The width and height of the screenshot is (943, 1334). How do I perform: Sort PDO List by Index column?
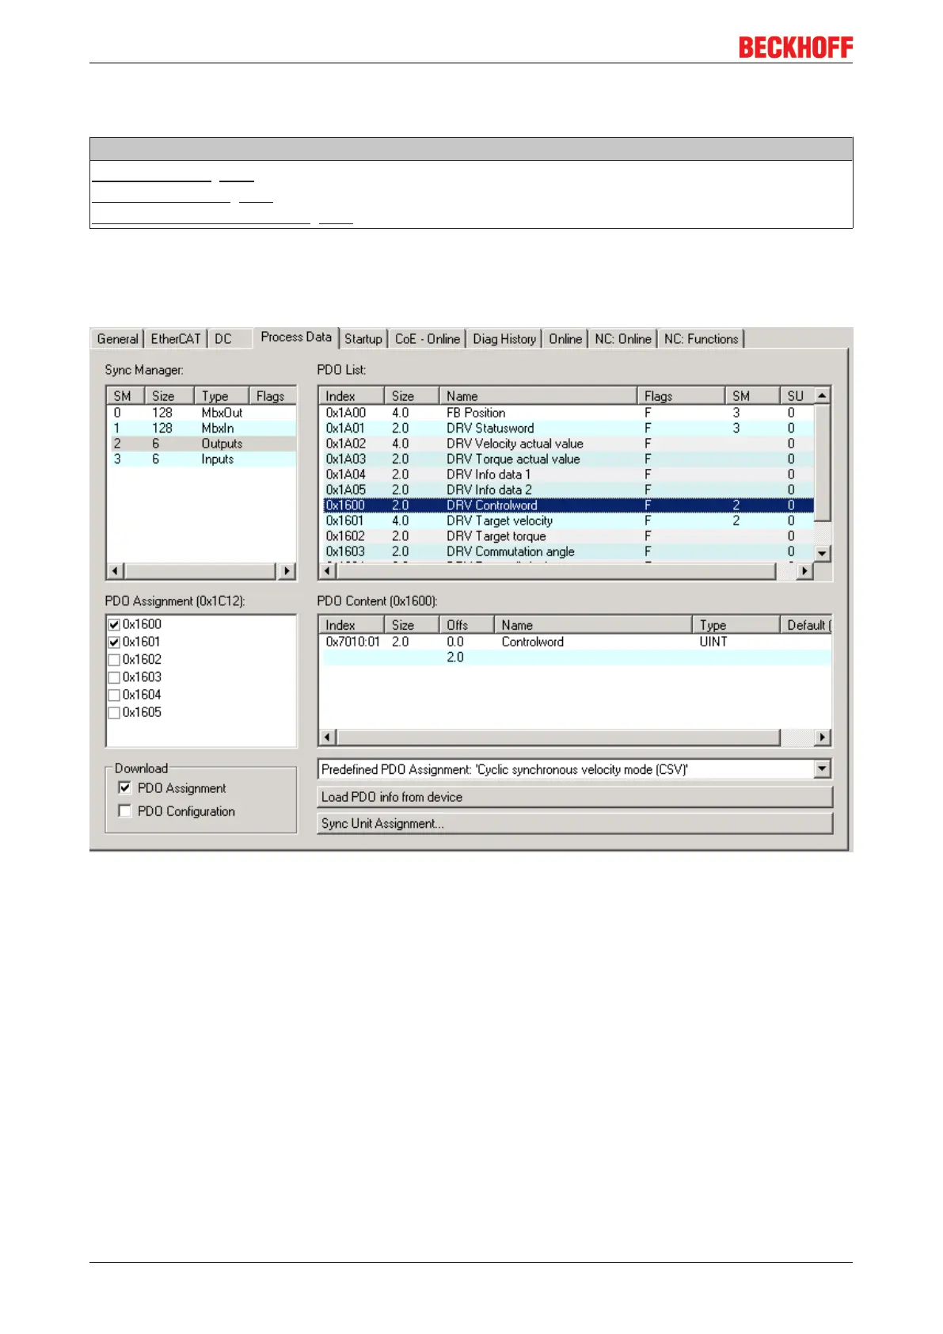pos(352,396)
